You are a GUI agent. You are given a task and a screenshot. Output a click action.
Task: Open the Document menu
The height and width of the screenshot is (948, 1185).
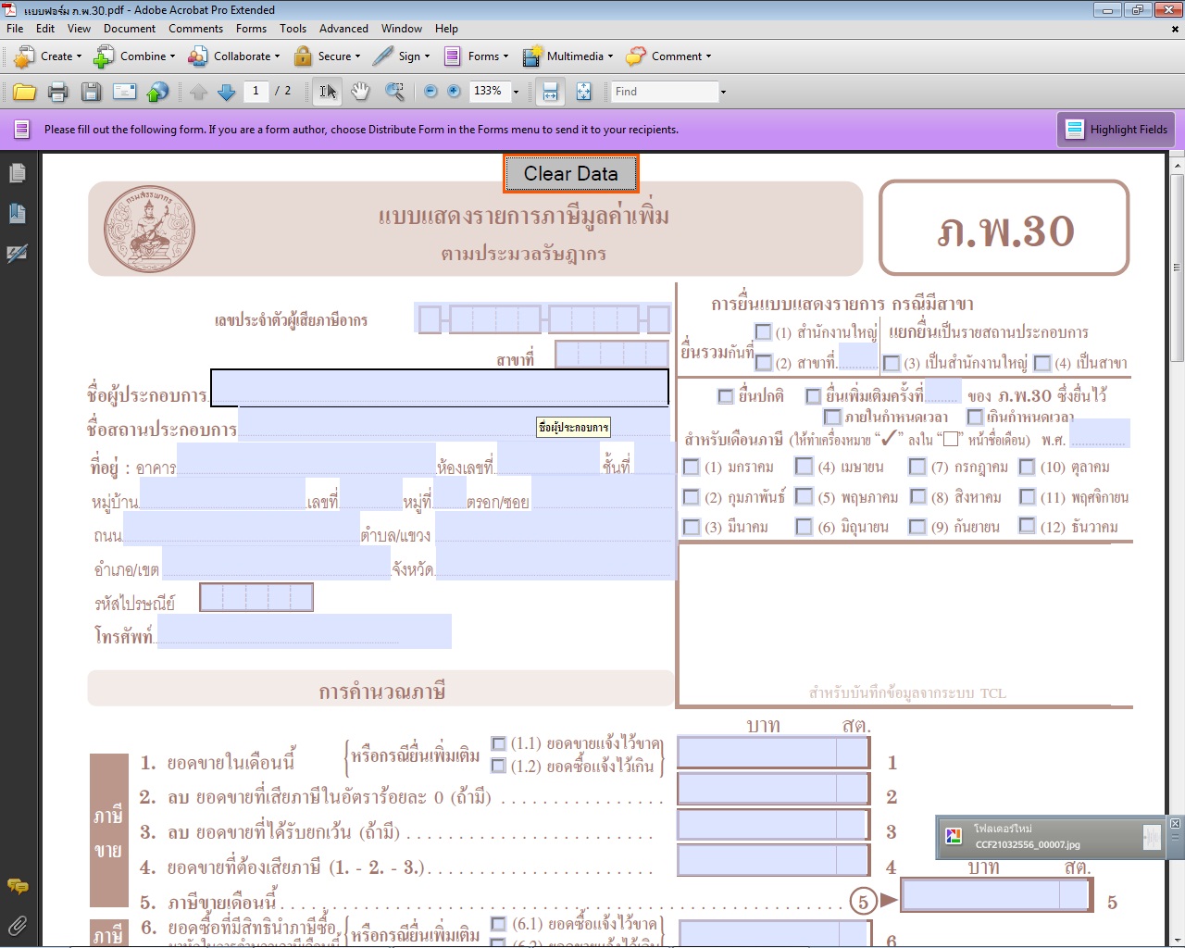(130, 29)
